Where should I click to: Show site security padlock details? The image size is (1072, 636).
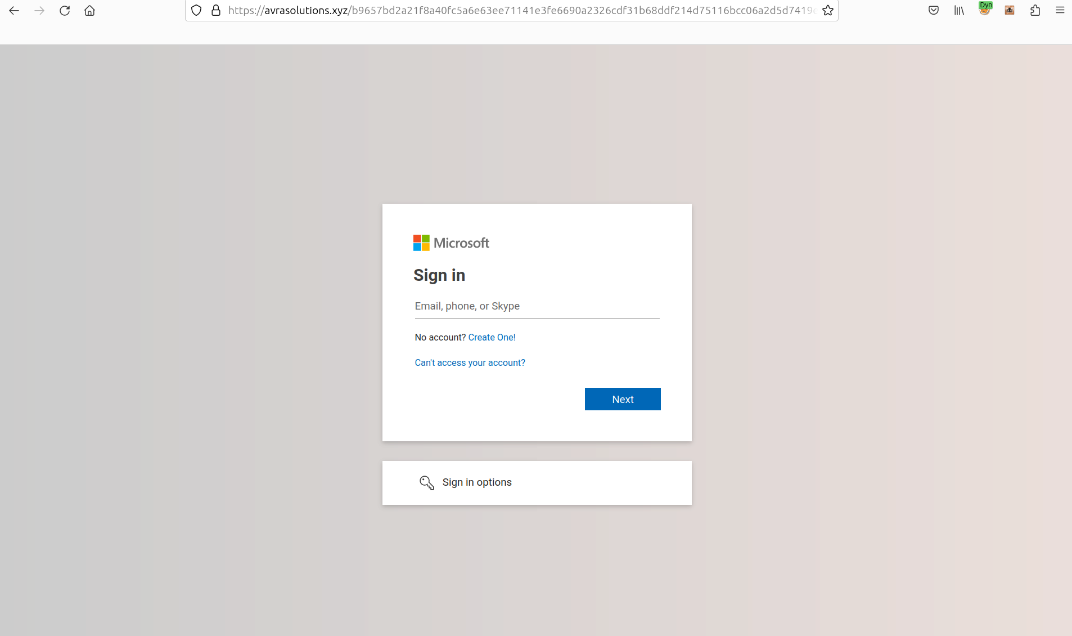[x=216, y=11]
